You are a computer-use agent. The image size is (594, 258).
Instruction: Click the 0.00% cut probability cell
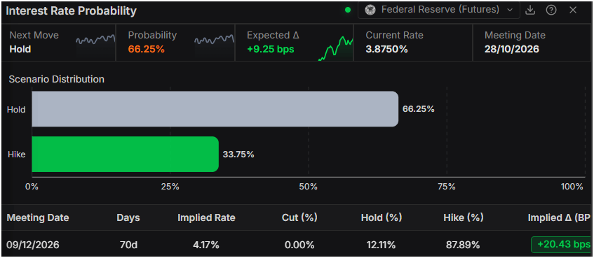pyautogui.click(x=299, y=245)
